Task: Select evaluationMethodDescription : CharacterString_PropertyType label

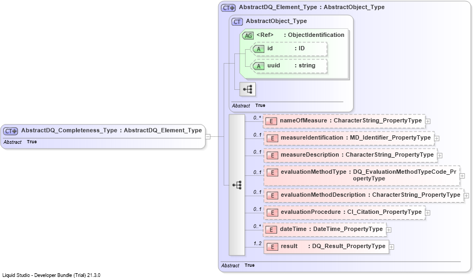Action: coord(370,195)
